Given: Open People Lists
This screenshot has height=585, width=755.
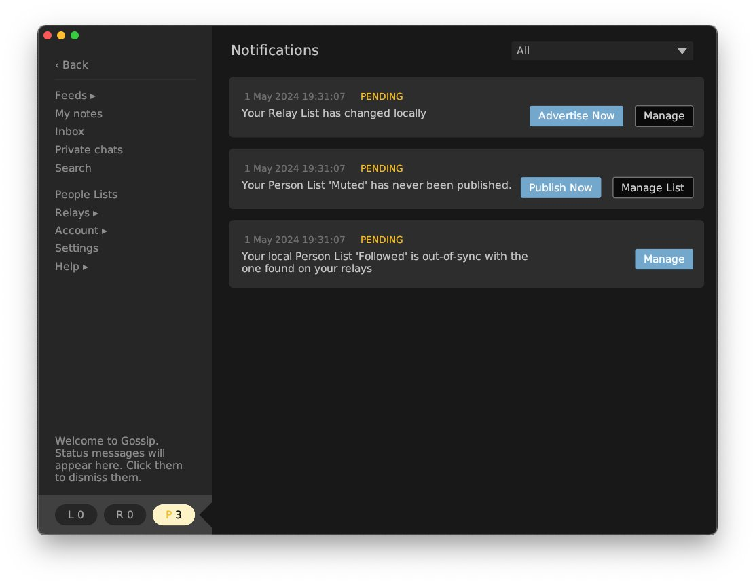Looking at the screenshot, I should pyautogui.click(x=86, y=195).
